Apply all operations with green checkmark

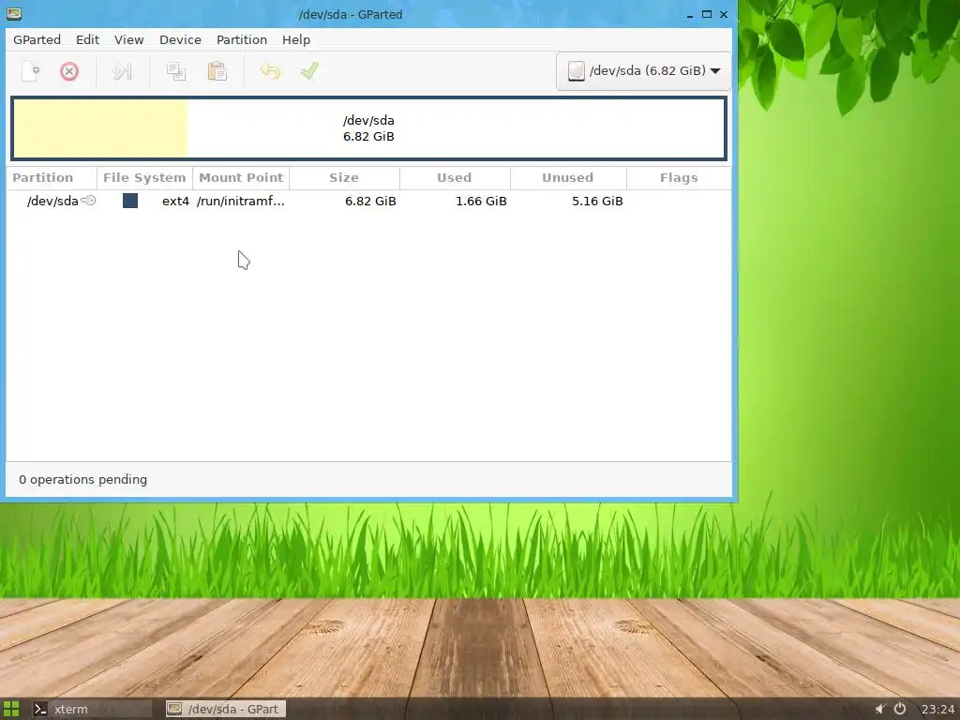click(x=310, y=70)
